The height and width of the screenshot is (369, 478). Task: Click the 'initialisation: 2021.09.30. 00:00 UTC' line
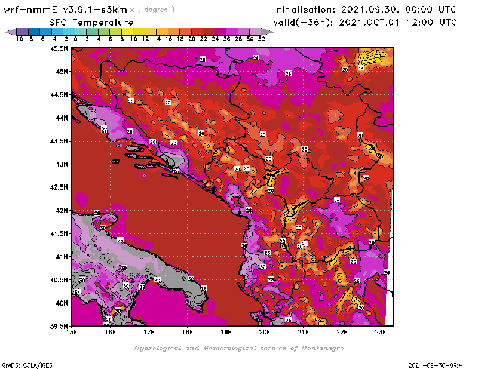point(365,10)
